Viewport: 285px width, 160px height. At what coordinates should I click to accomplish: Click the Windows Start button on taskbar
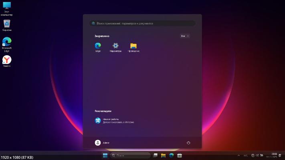click(x=105, y=155)
